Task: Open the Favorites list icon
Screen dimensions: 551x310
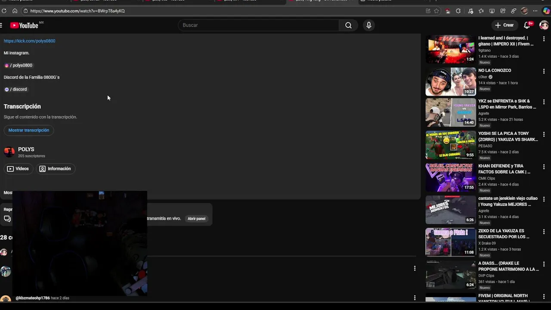Action: (x=481, y=11)
